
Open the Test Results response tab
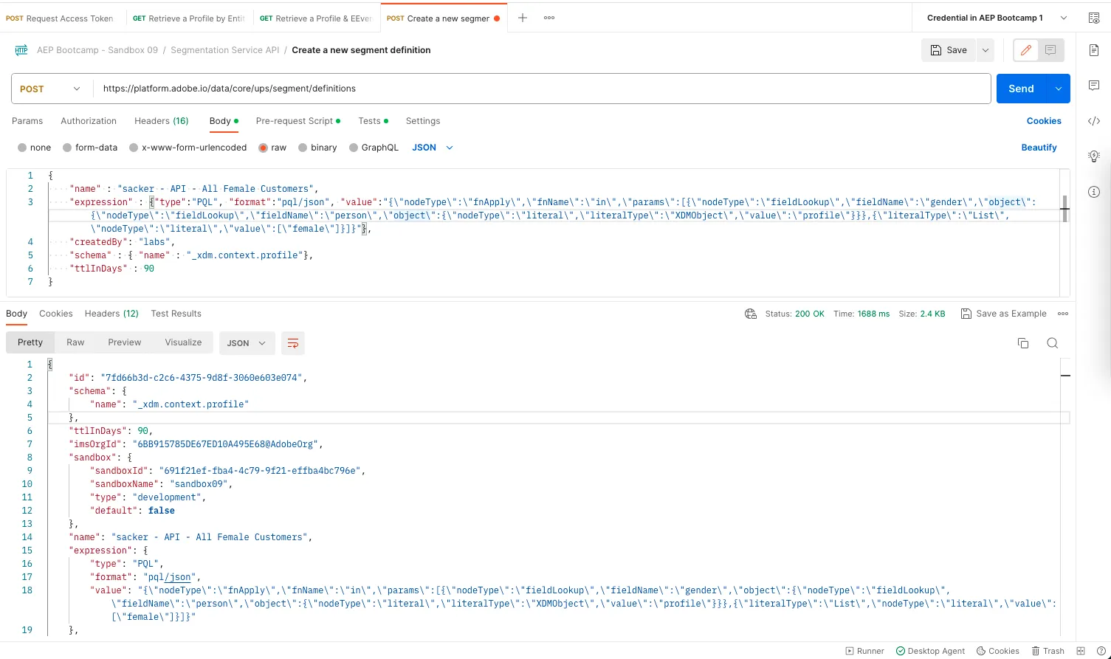tap(176, 314)
